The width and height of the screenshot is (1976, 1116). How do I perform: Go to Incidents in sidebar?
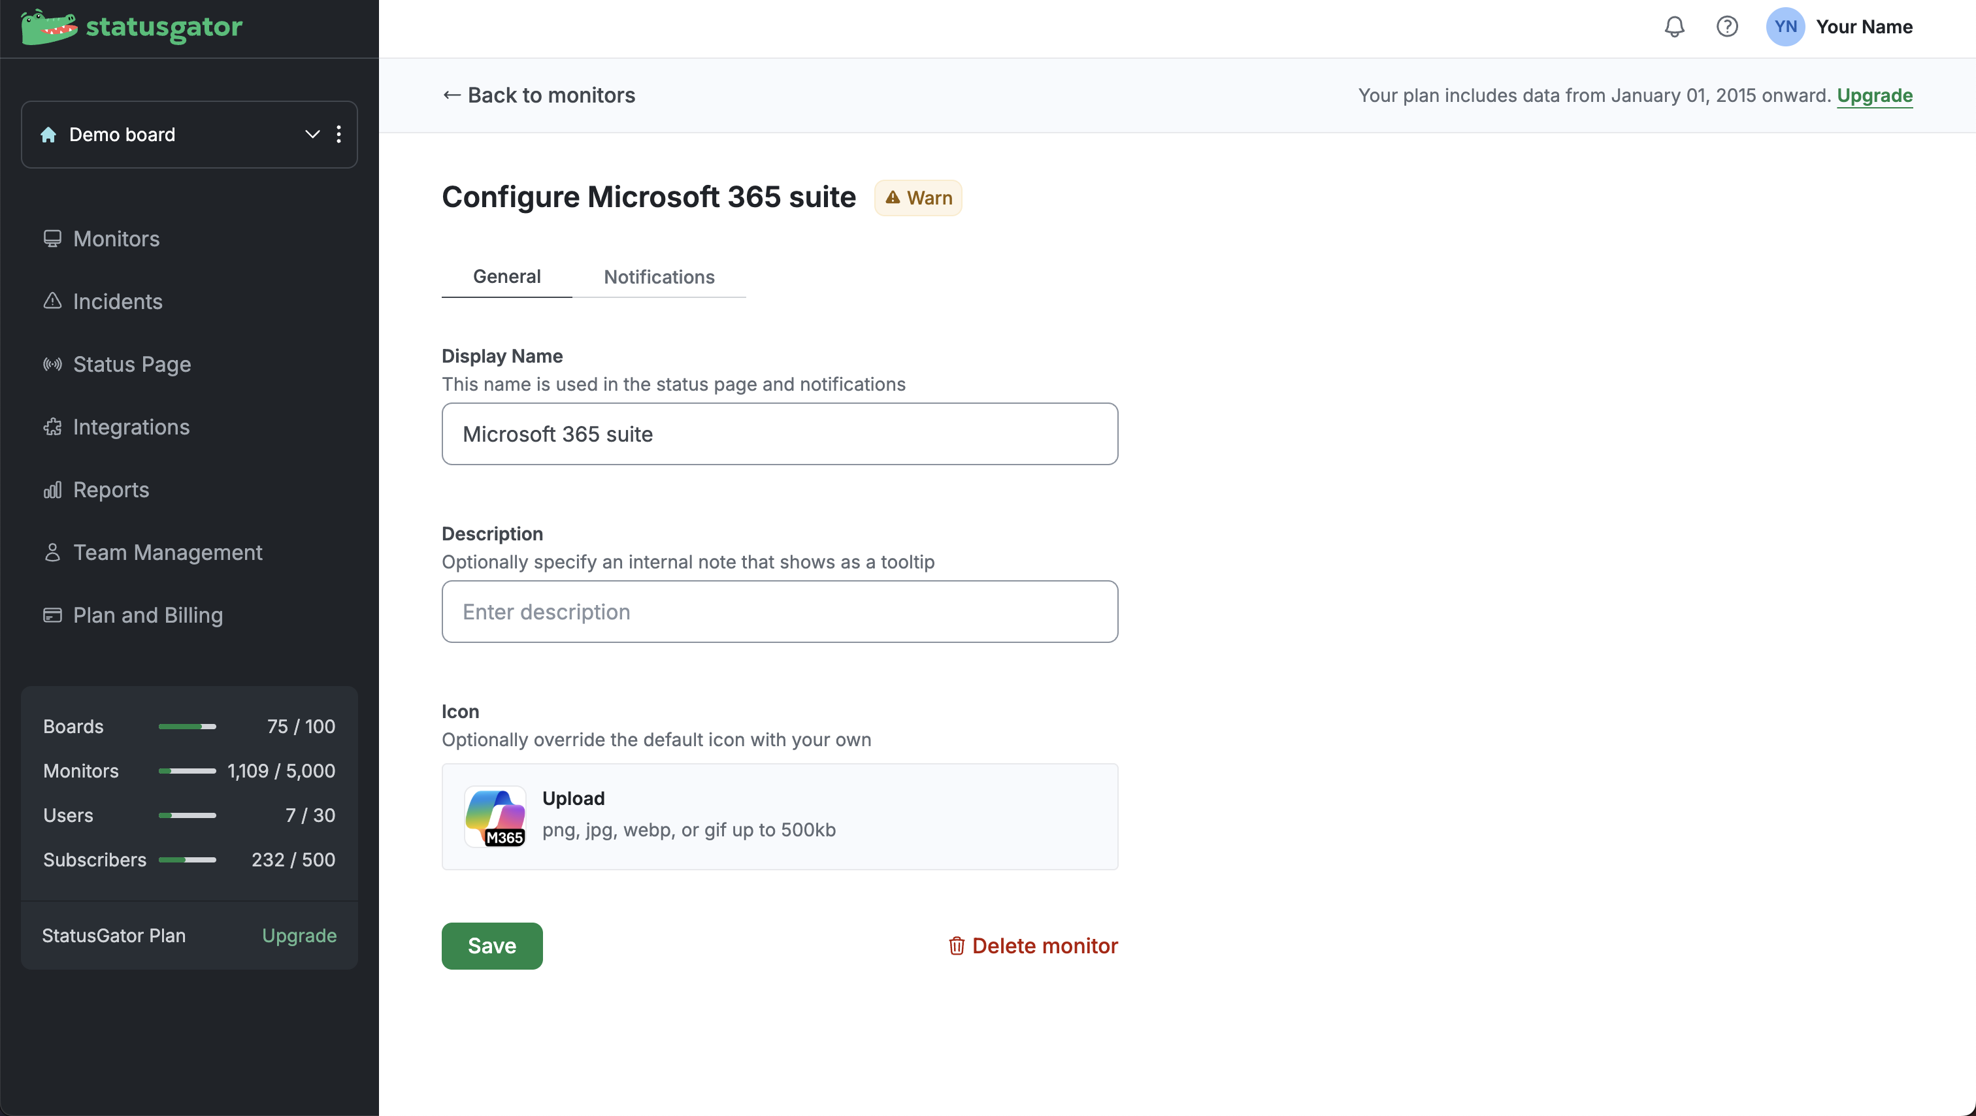tap(118, 301)
